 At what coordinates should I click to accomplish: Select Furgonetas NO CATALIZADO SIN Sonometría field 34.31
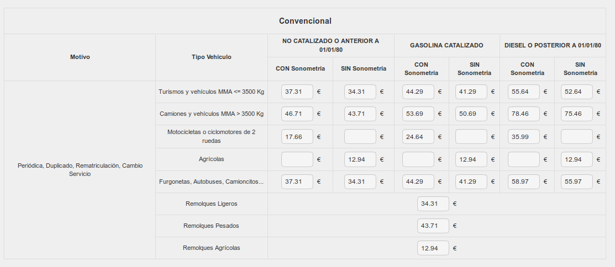tap(360, 181)
